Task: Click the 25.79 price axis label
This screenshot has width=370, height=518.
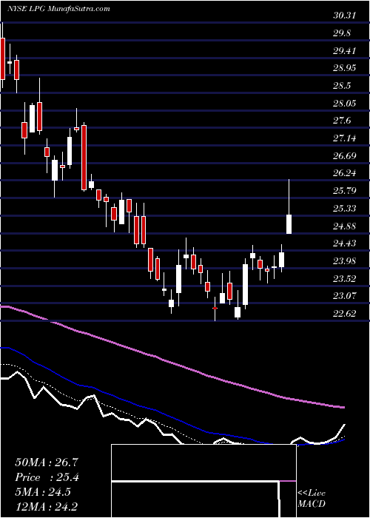Action: (x=344, y=191)
